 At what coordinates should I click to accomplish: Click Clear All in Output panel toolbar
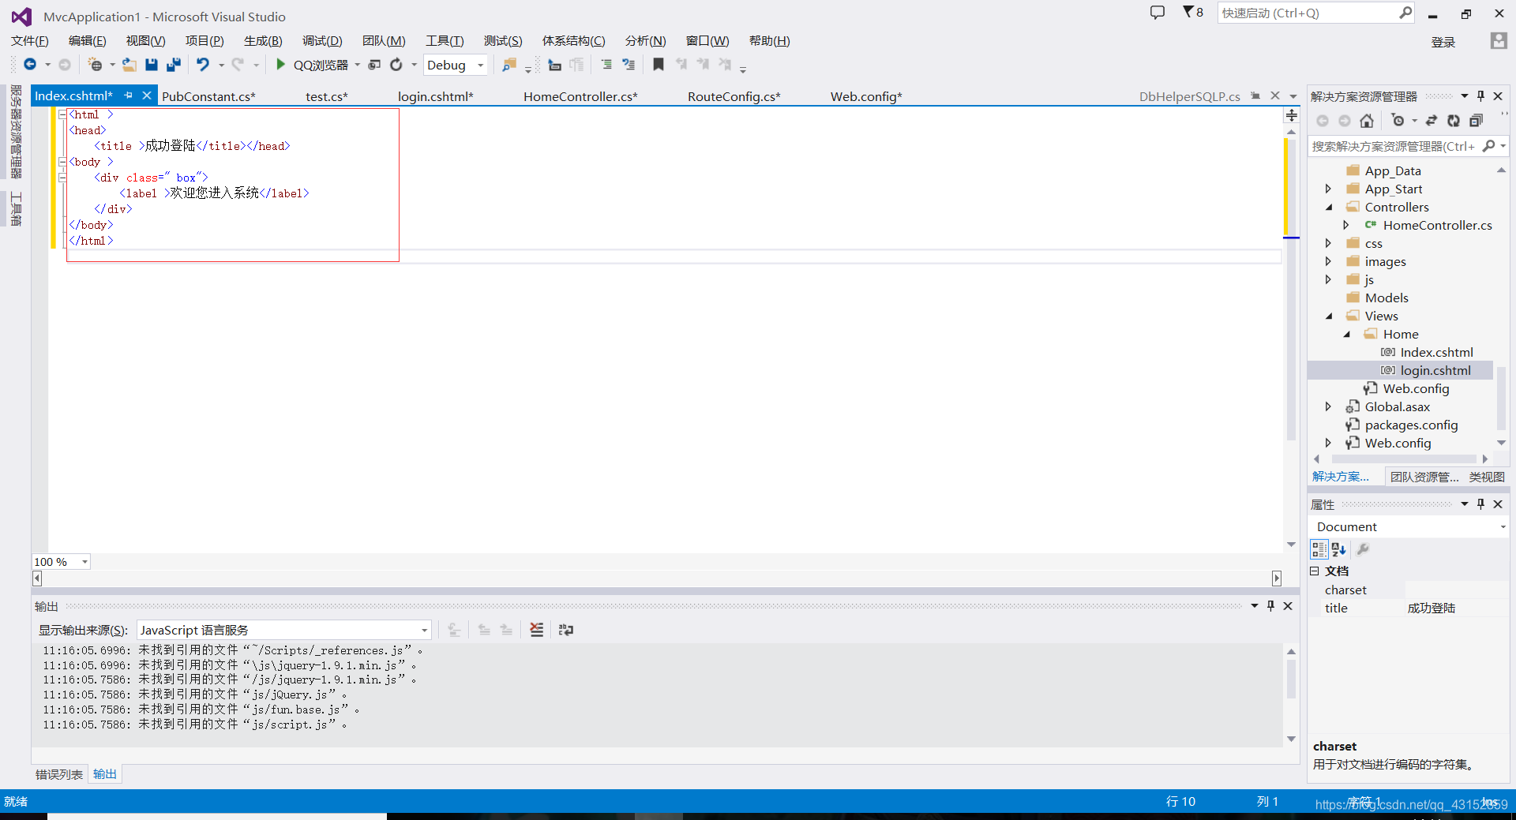pyautogui.click(x=537, y=630)
